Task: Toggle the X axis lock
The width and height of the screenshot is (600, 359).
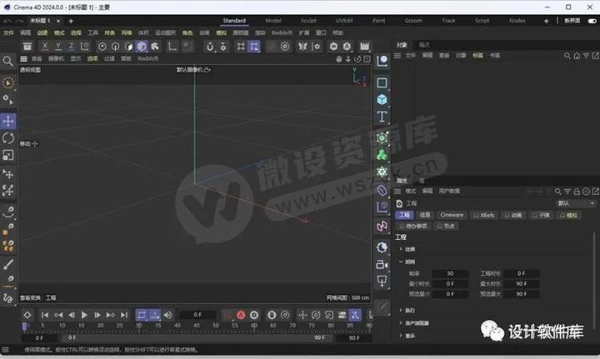Action: (45, 47)
